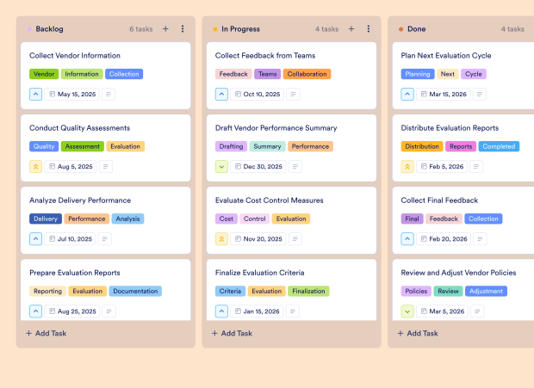Select the Backlog column title
Screen dimensions: 534x388
pyautogui.click(x=55, y=29)
